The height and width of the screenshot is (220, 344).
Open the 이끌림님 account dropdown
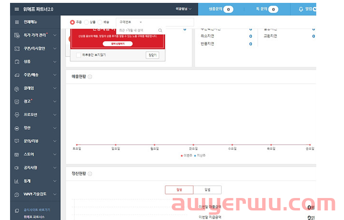coord(184,9)
